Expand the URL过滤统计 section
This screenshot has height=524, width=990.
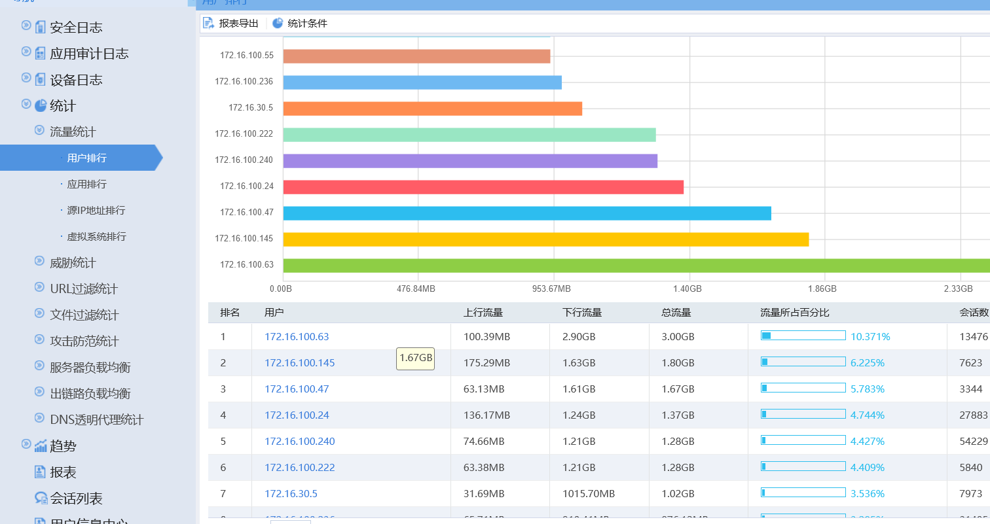(x=39, y=288)
